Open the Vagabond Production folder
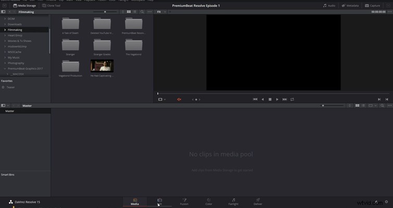This screenshot has width=393, height=208. point(70,68)
